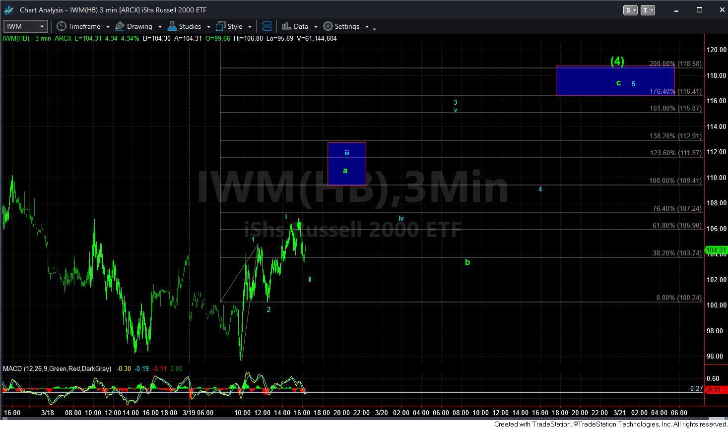This screenshot has width=728, height=428.
Task: Select the green 'c' wave label
Action: click(x=618, y=83)
